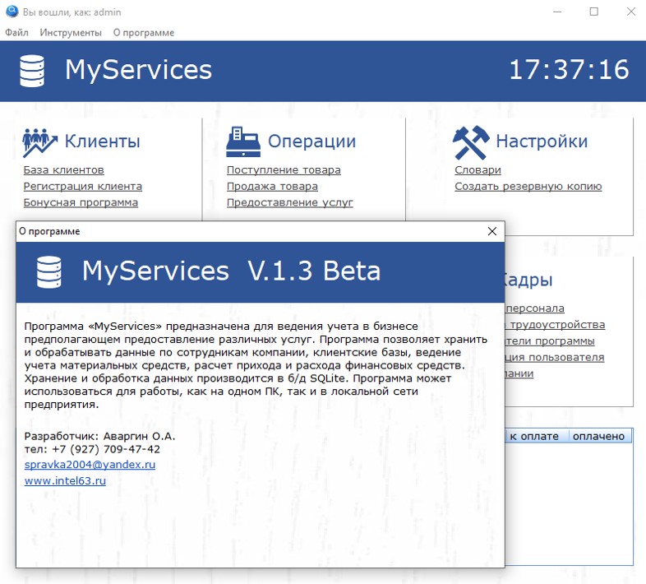Click the Операции section heading
646x584 pixels.
coord(311,141)
